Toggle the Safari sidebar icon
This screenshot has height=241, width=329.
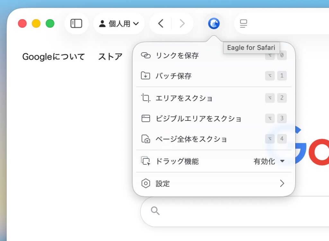pyautogui.click(x=76, y=23)
